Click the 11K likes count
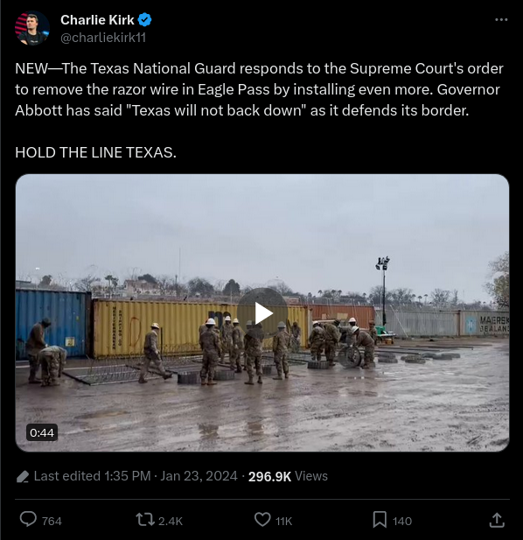 [284, 521]
